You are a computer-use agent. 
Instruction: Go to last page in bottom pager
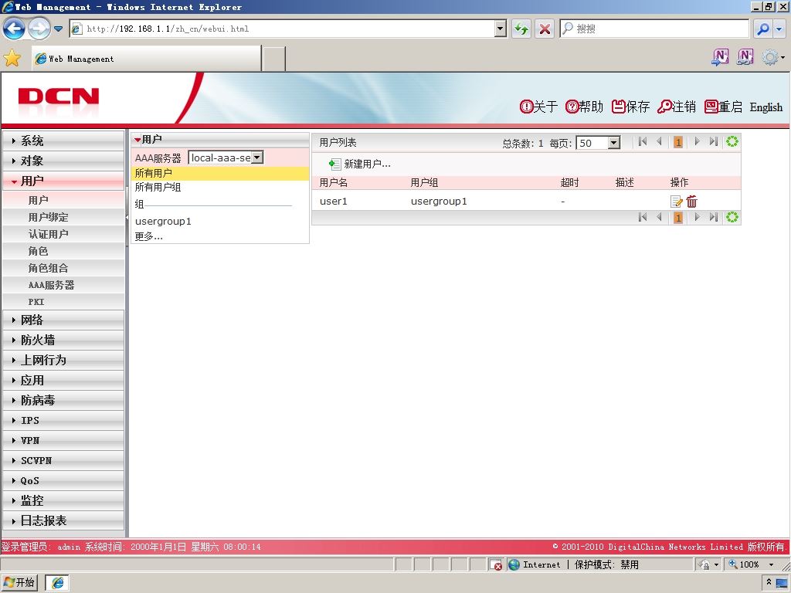pos(713,217)
